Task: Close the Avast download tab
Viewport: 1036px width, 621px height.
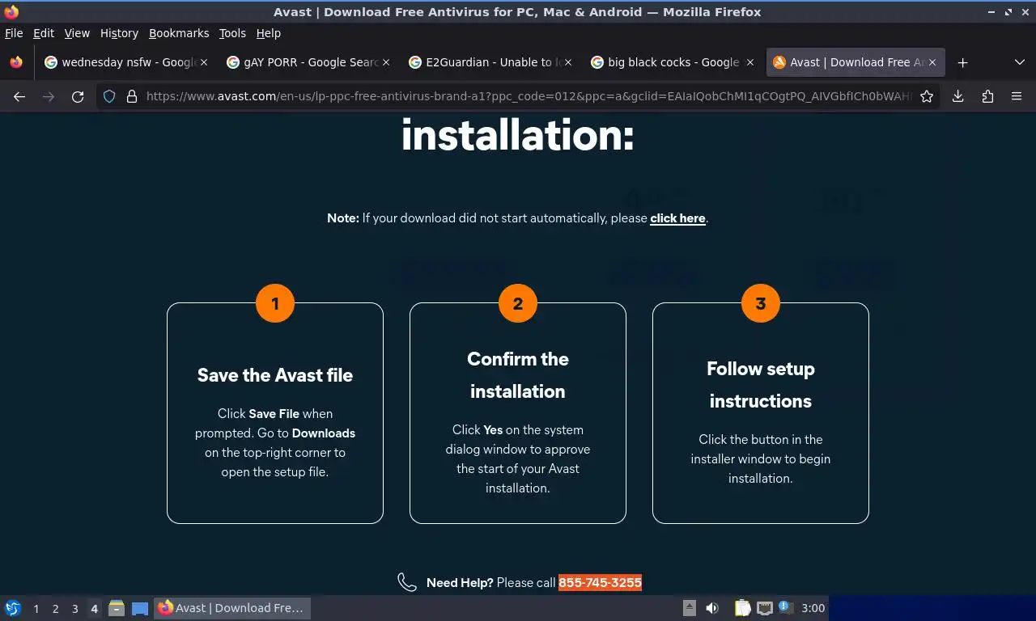Action: pyautogui.click(x=932, y=62)
